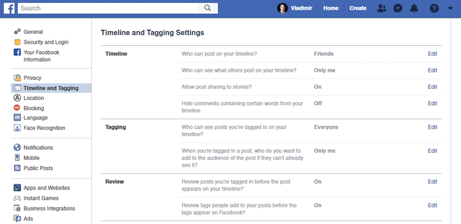Open the Security and Login section

46,42
